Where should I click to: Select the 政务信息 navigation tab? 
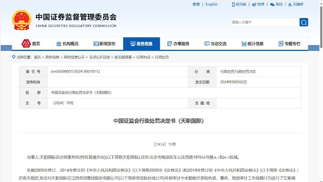[x=142, y=43]
